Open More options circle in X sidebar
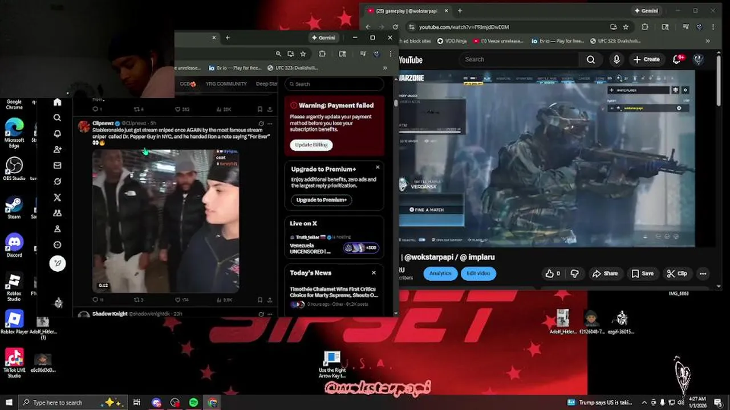 coord(57,245)
